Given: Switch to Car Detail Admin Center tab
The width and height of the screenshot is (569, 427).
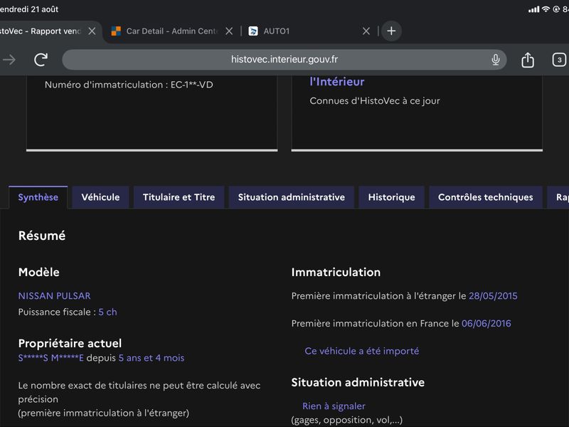Looking at the screenshot, I should 172,31.
